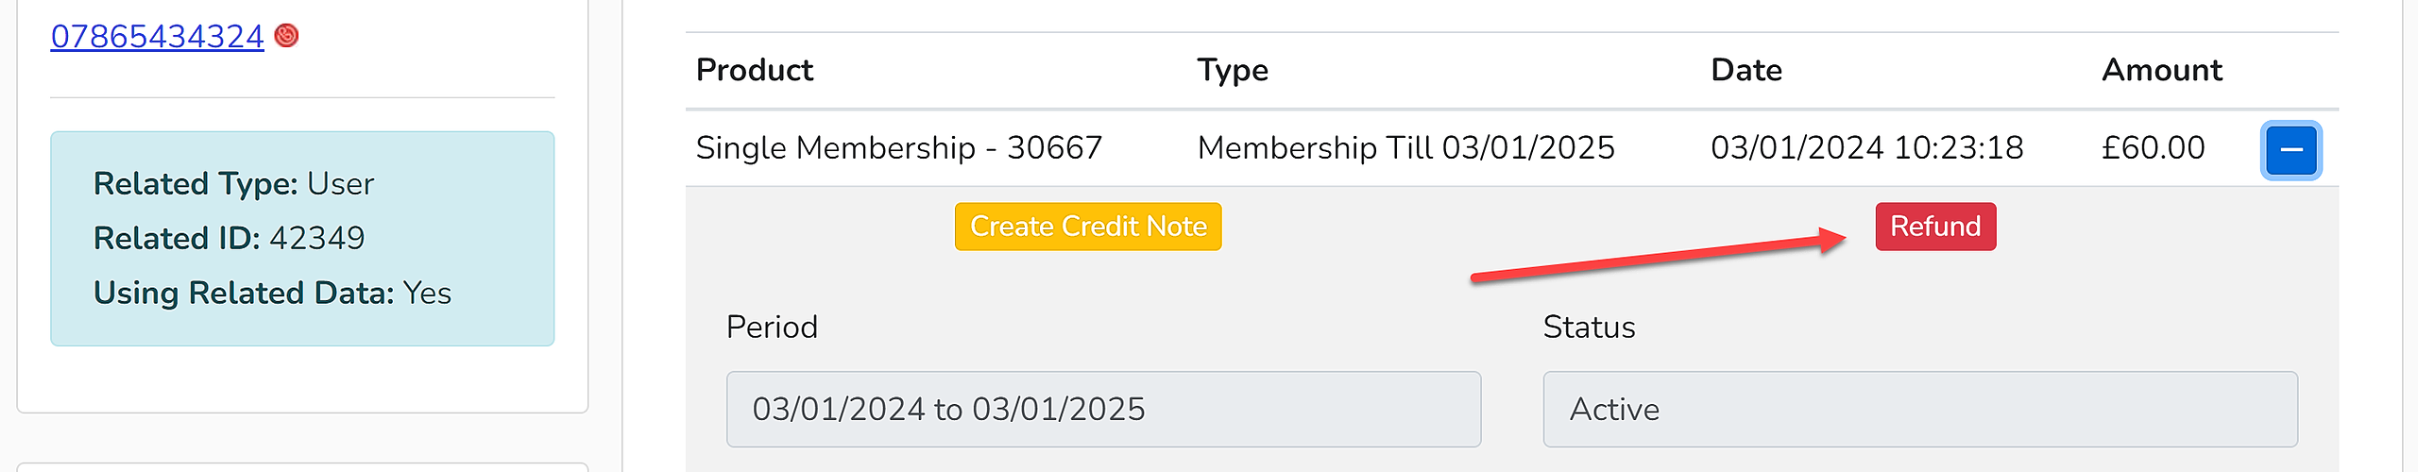Screen dimensions: 2418x472
Task: Select the Period field showing 03/01/2024 to 03/01/2025
Action: click(x=1103, y=409)
